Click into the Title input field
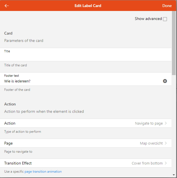Screen dimensions: 177x178 point(84,57)
